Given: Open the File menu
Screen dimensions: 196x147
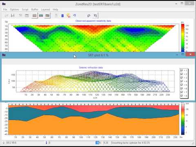Looking at the screenshot, I should pyautogui.click(x=5, y=9).
